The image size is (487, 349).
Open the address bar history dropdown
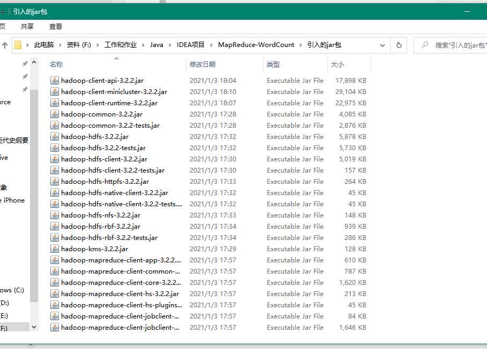[x=383, y=45]
